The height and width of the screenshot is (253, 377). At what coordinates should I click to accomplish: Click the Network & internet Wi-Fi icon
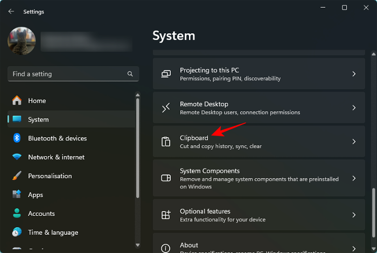(x=17, y=157)
